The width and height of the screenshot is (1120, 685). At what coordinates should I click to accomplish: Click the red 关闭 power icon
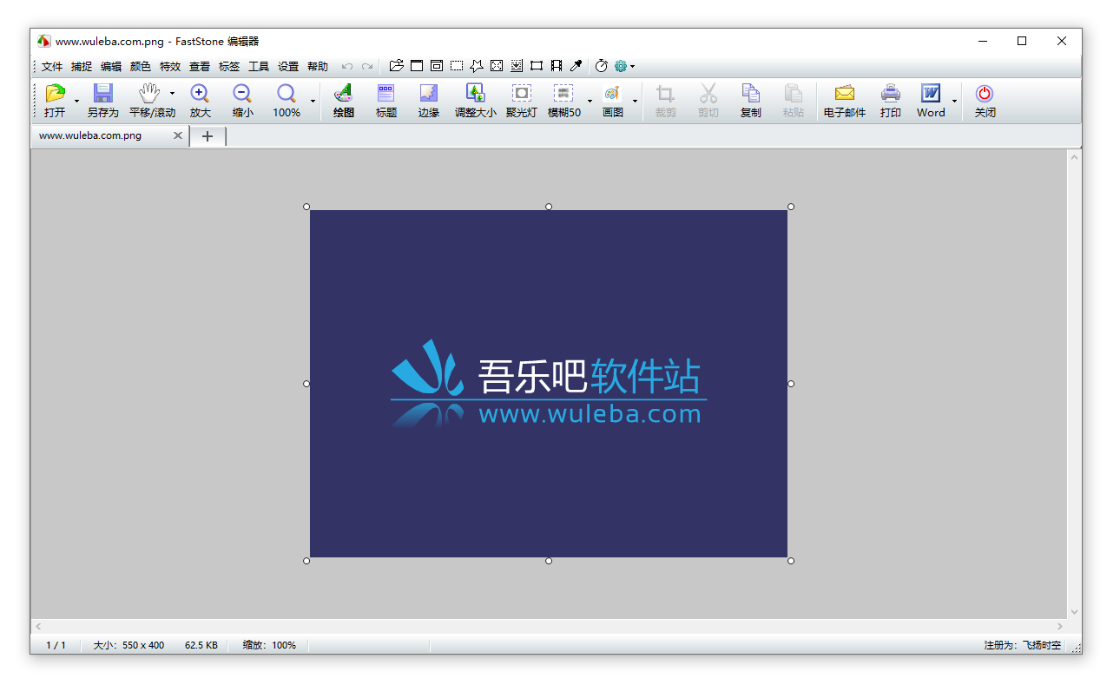(x=985, y=93)
